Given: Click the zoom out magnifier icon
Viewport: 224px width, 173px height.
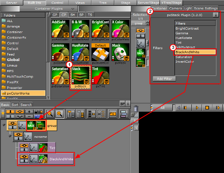Looking at the screenshot, I should coord(50,114).
